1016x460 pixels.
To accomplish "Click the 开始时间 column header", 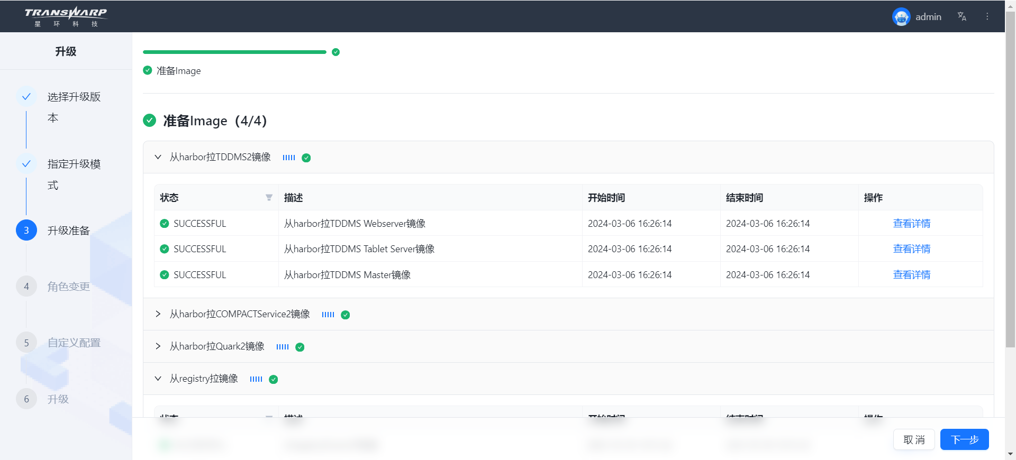I will click(x=651, y=197).
